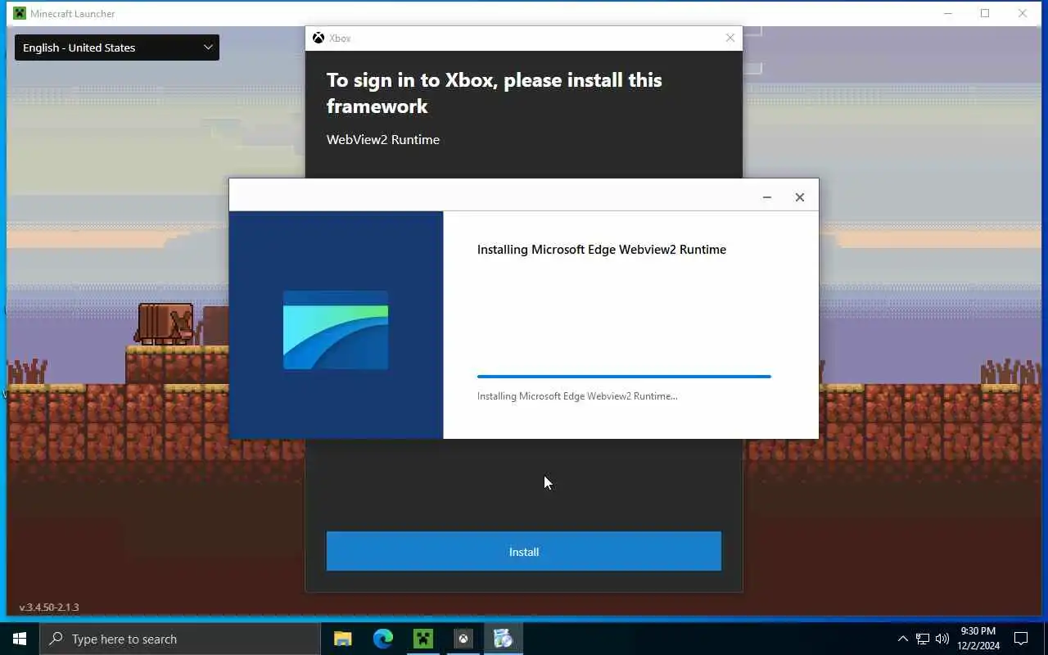Click the taskbar search box
This screenshot has height=655, width=1048.
[x=180, y=639]
